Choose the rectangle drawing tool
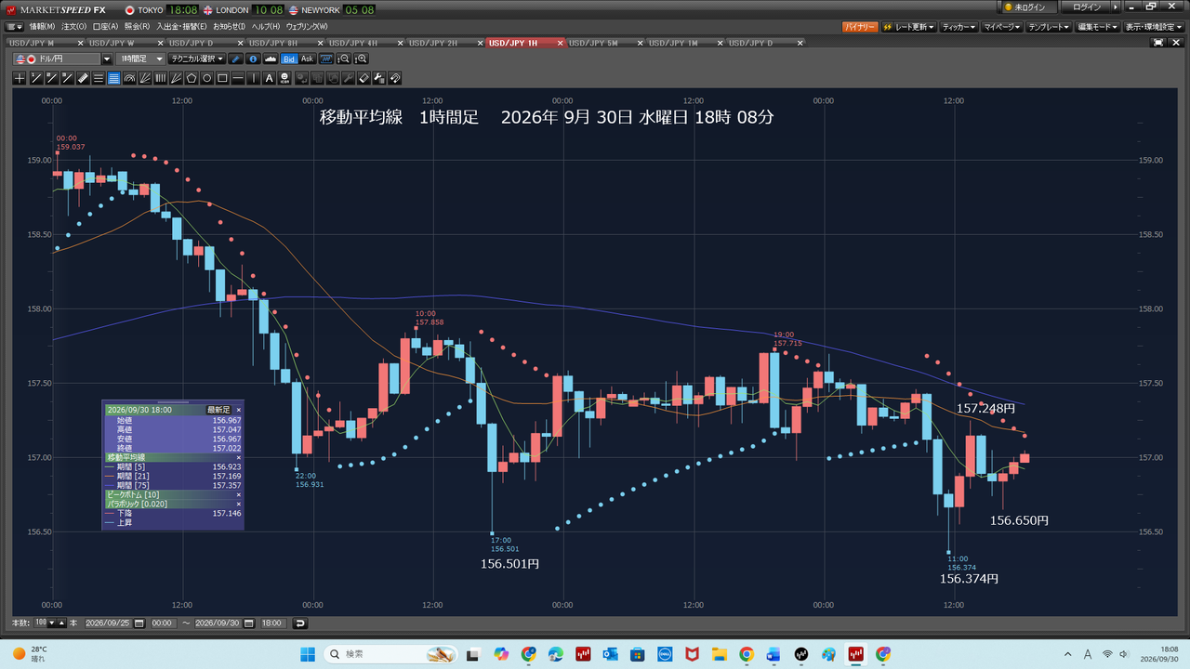This screenshot has width=1190, height=669. (222, 78)
